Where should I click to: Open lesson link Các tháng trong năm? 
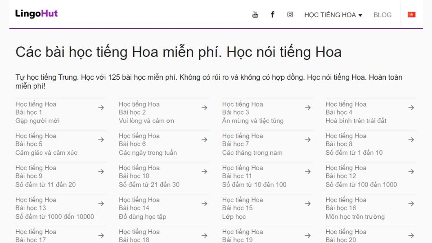(x=252, y=153)
